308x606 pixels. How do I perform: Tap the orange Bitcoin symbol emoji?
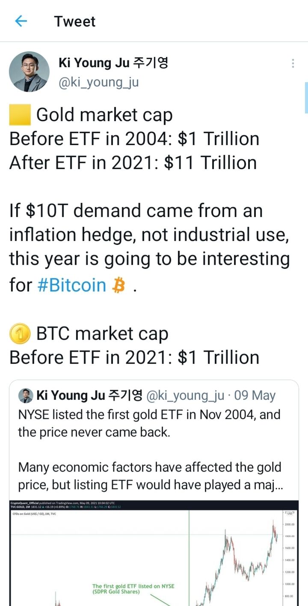(118, 285)
